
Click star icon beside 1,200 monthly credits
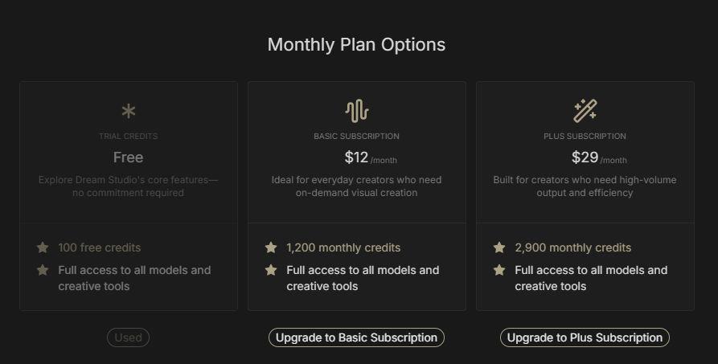(x=271, y=247)
